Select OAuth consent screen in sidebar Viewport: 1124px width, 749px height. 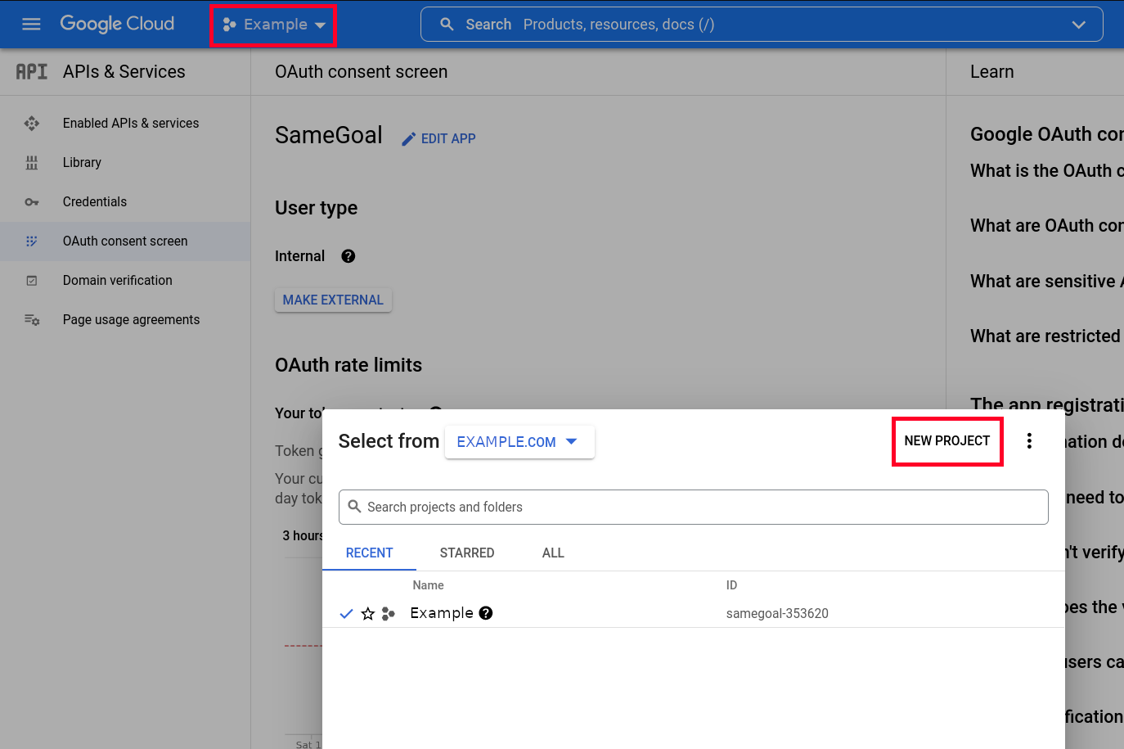click(125, 241)
